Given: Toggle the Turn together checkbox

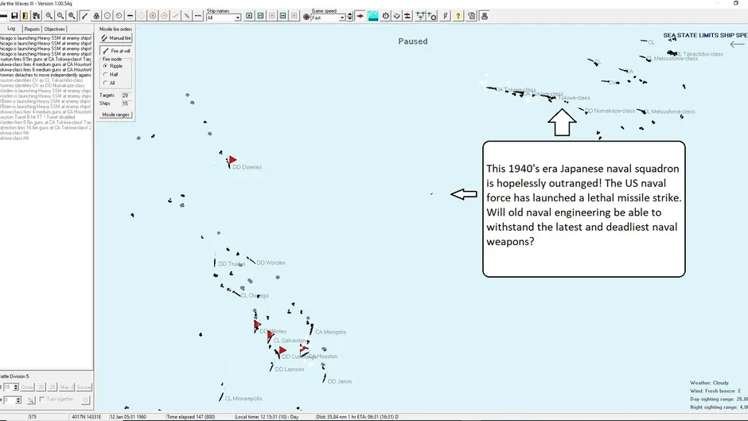Looking at the screenshot, I should (x=42, y=399).
